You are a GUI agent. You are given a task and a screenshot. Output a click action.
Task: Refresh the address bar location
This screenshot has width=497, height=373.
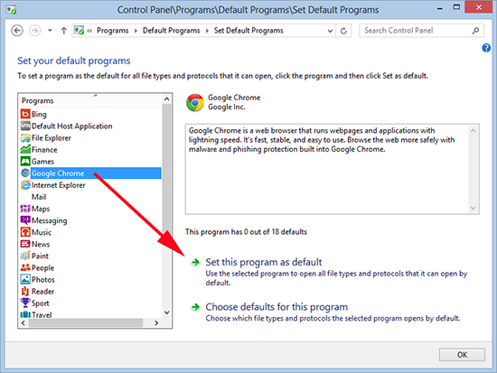click(x=343, y=31)
